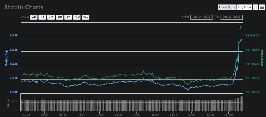Click the 2.4B volume tick
The height and width of the screenshot is (117, 266).
click(x=14, y=101)
